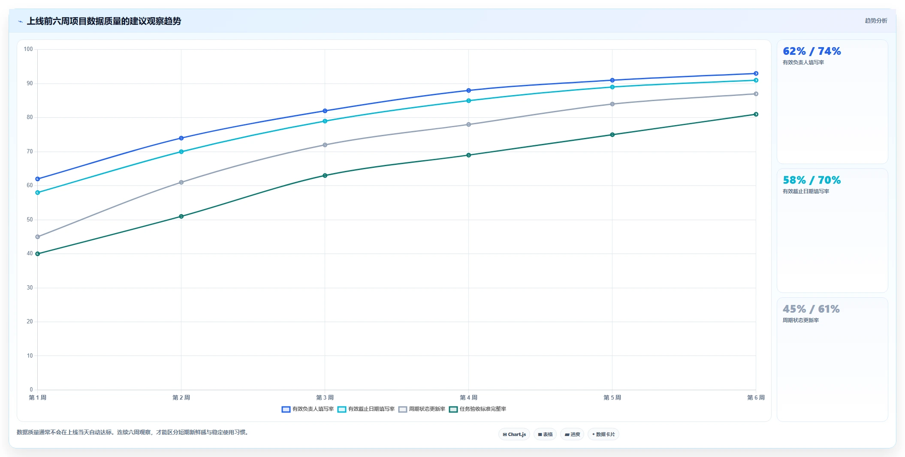Select the 第 3 周 point on blue 负责人 line
Image resolution: width=905 pixels, height=457 pixels.
[325, 111]
